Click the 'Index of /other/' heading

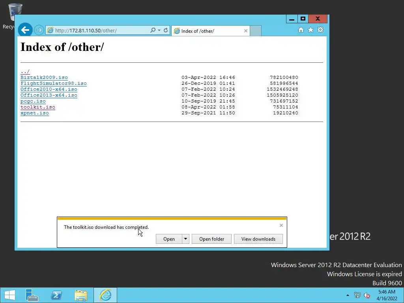pyautogui.click(x=62, y=47)
